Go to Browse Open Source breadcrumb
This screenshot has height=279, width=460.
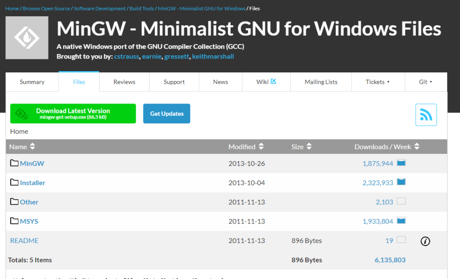click(46, 9)
